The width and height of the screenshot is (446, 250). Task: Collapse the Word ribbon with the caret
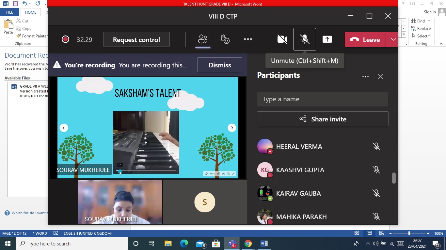[441, 44]
